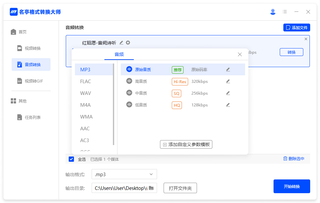Select the 原始音质 quality option
The width and height of the screenshot is (320, 203).
(x=143, y=69)
